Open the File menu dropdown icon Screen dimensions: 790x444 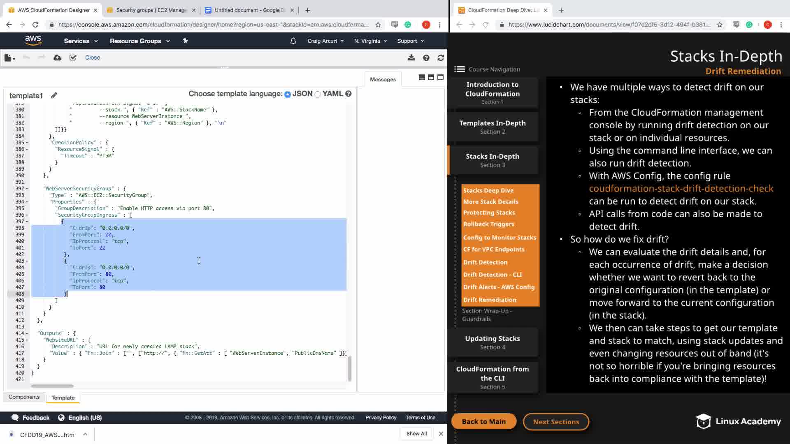pyautogui.click(x=9, y=58)
